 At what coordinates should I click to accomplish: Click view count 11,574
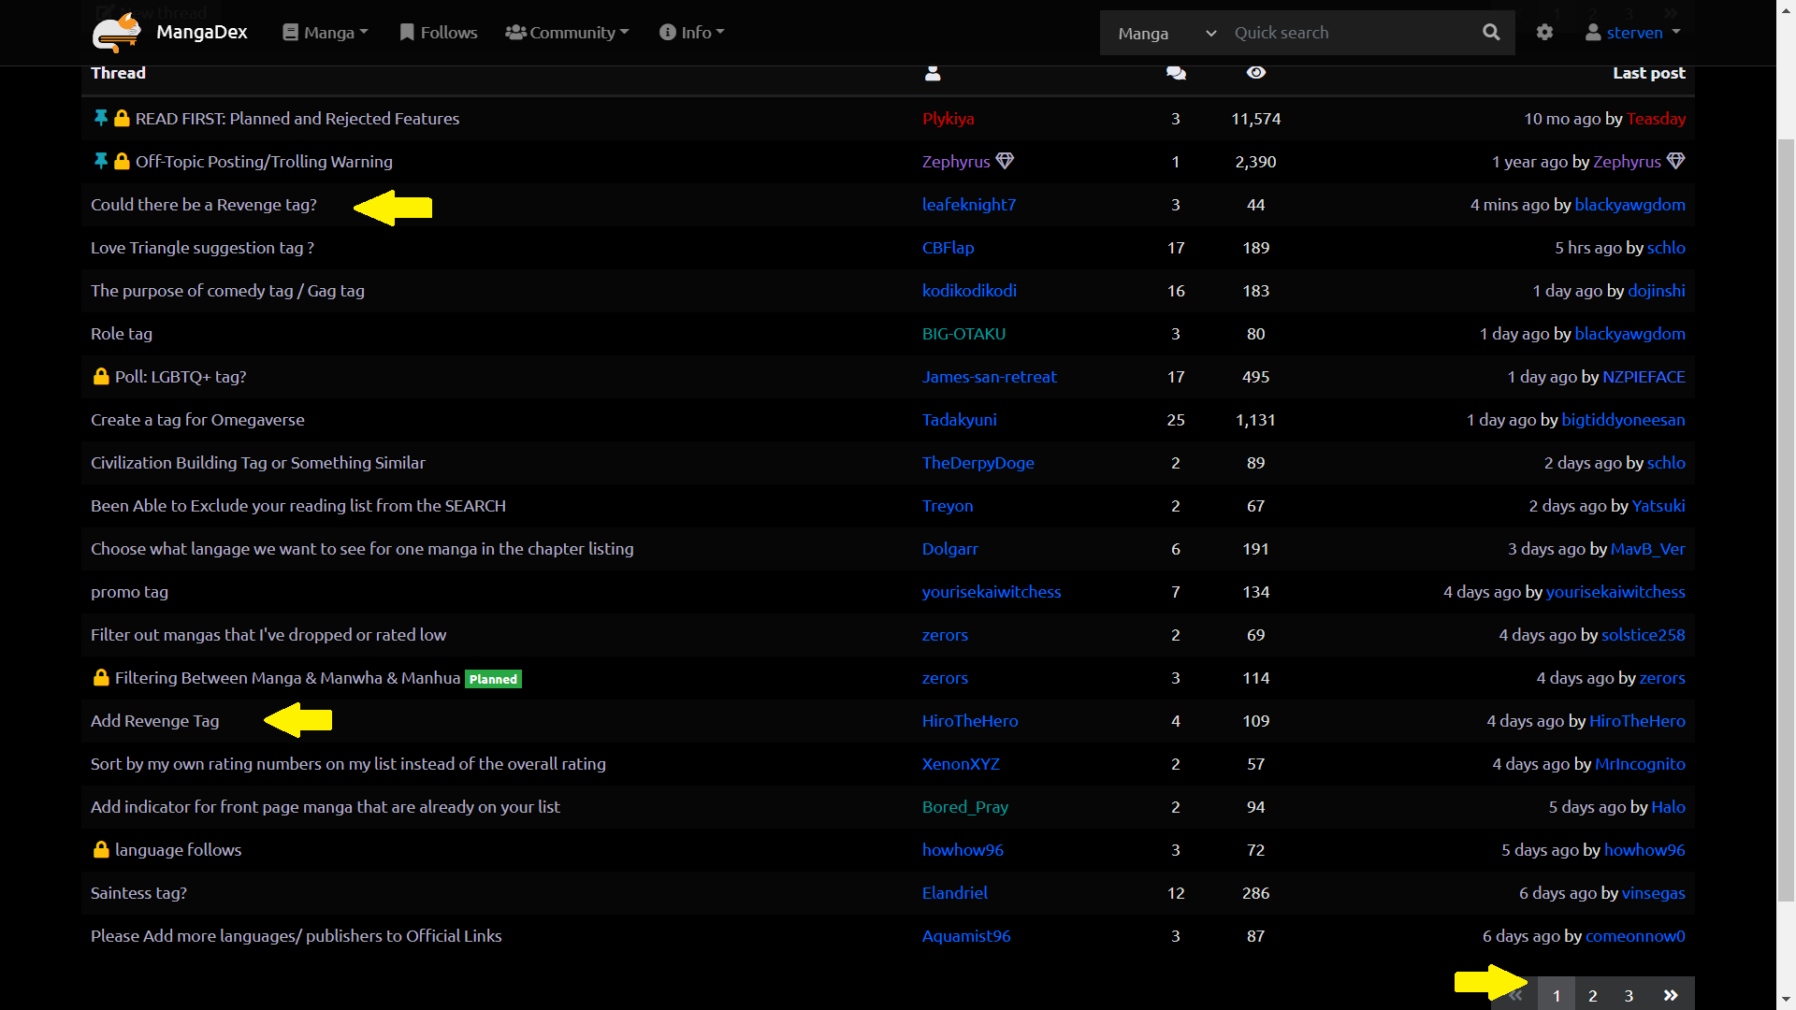pyautogui.click(x=1255, y=119)
